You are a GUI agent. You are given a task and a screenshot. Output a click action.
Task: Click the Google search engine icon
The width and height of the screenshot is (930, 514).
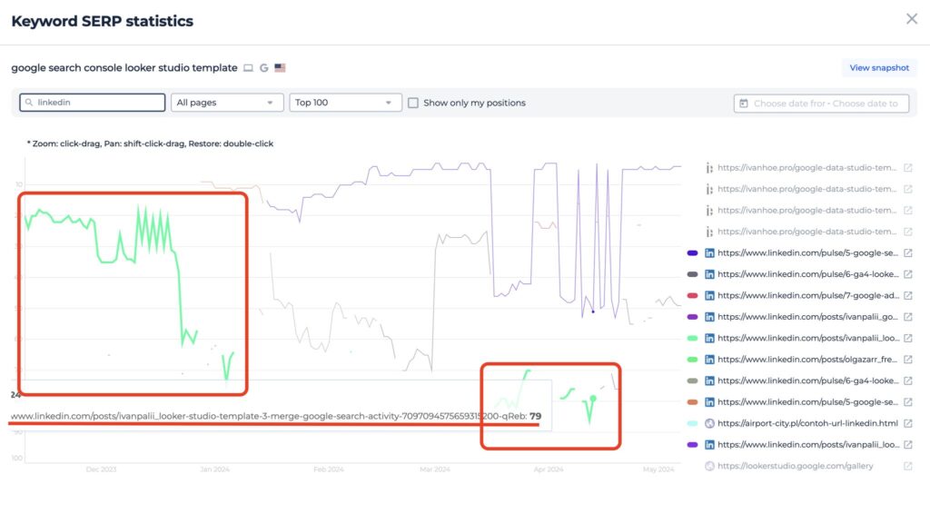(264, 68)
